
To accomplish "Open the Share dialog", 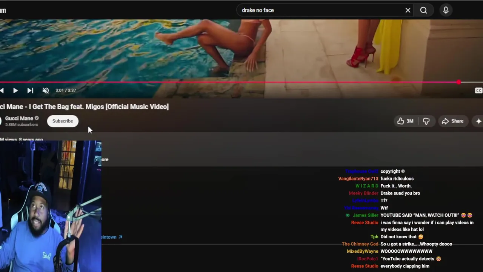I will pos(452,121).
